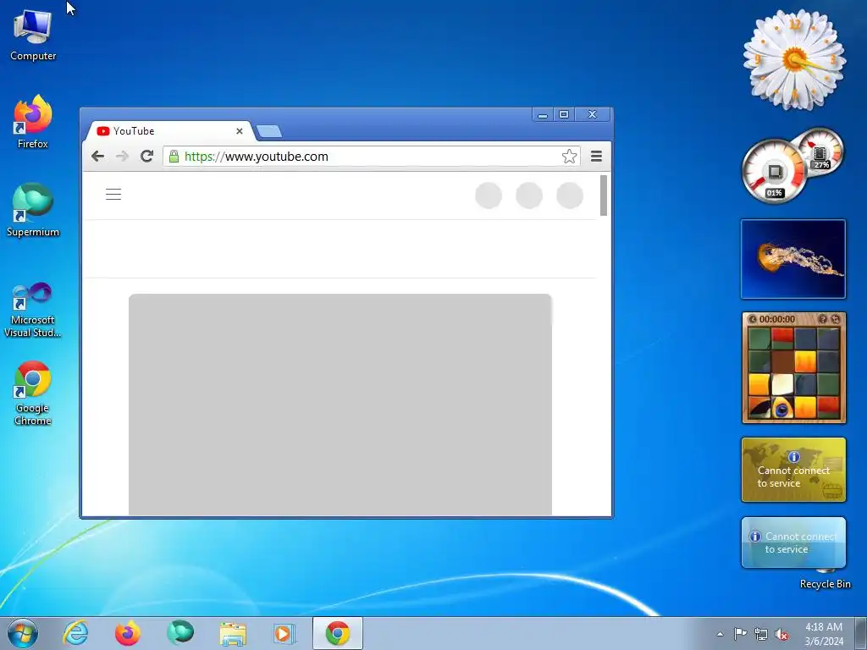
Task: Close the Chrome window
Action: 592,114
